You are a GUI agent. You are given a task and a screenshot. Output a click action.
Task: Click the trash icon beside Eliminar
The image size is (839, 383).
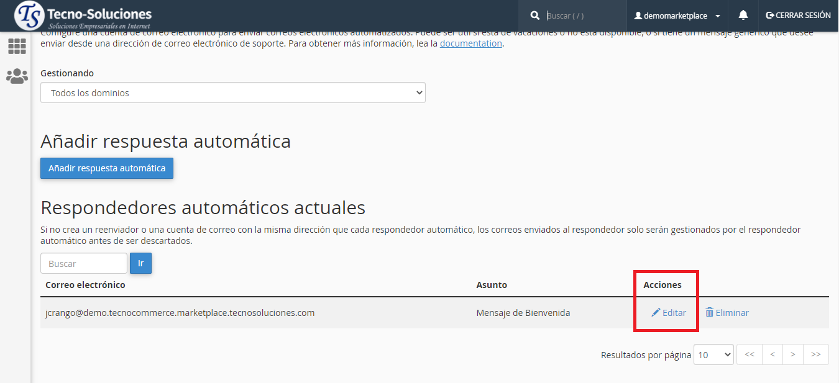click(709, 313)
